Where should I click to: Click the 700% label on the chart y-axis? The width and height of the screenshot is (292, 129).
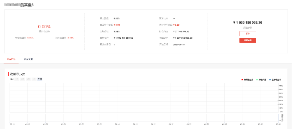coord(280,86)
